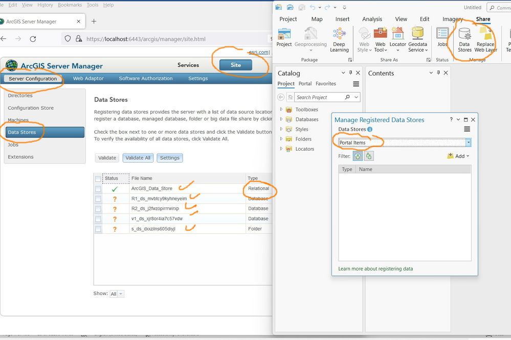Select Configuration Store in sidebar
511x340 pixels.
pyautogui.click(x=31, y=108)
